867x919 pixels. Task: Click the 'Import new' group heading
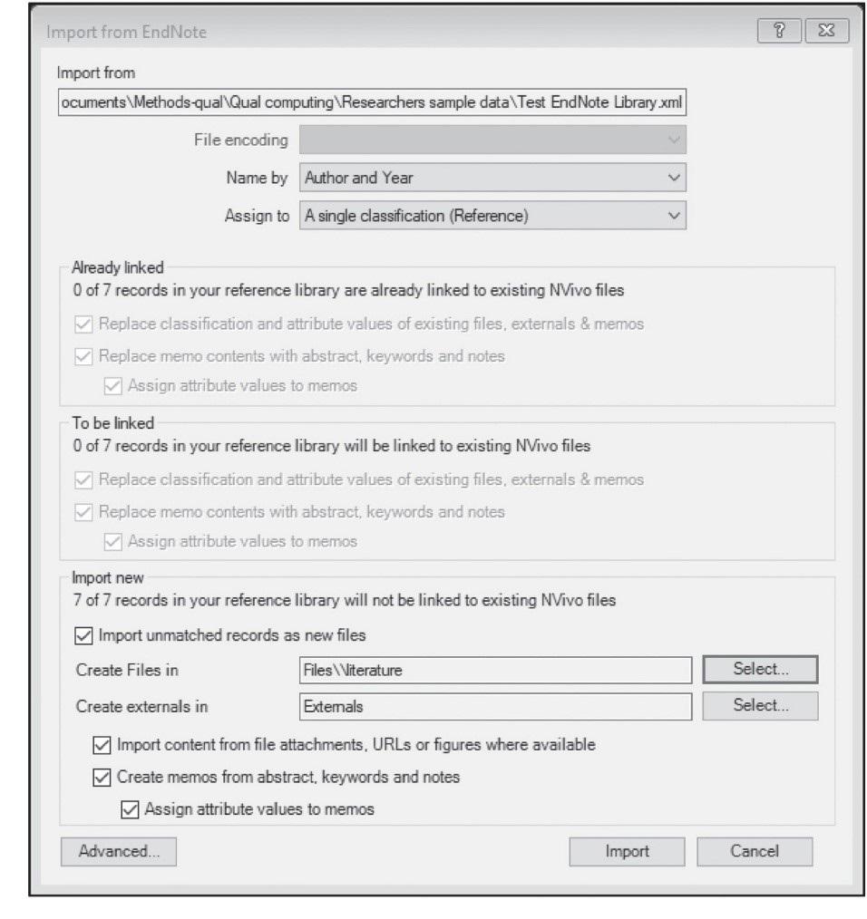(107, 578)
